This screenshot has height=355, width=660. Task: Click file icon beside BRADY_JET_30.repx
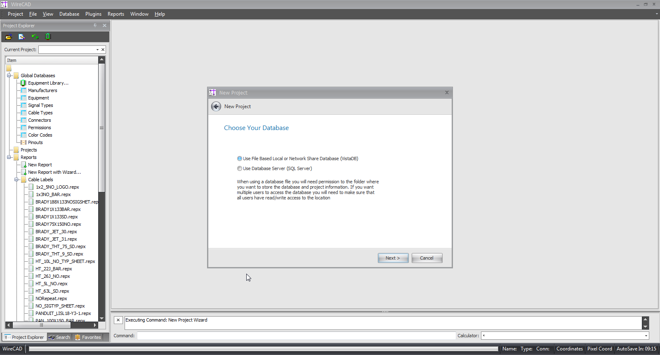point(31,232)
